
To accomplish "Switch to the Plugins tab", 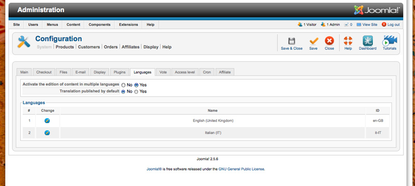I will (x=120, y=72).
